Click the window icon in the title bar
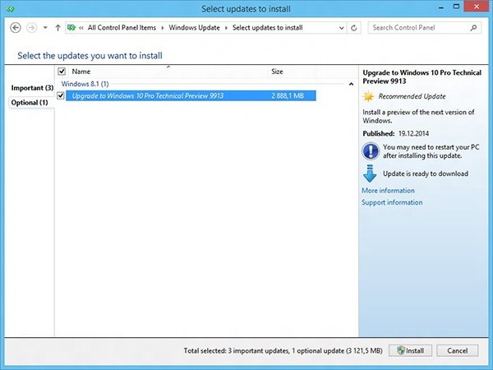493x370 pixels. tap(11, 8)
